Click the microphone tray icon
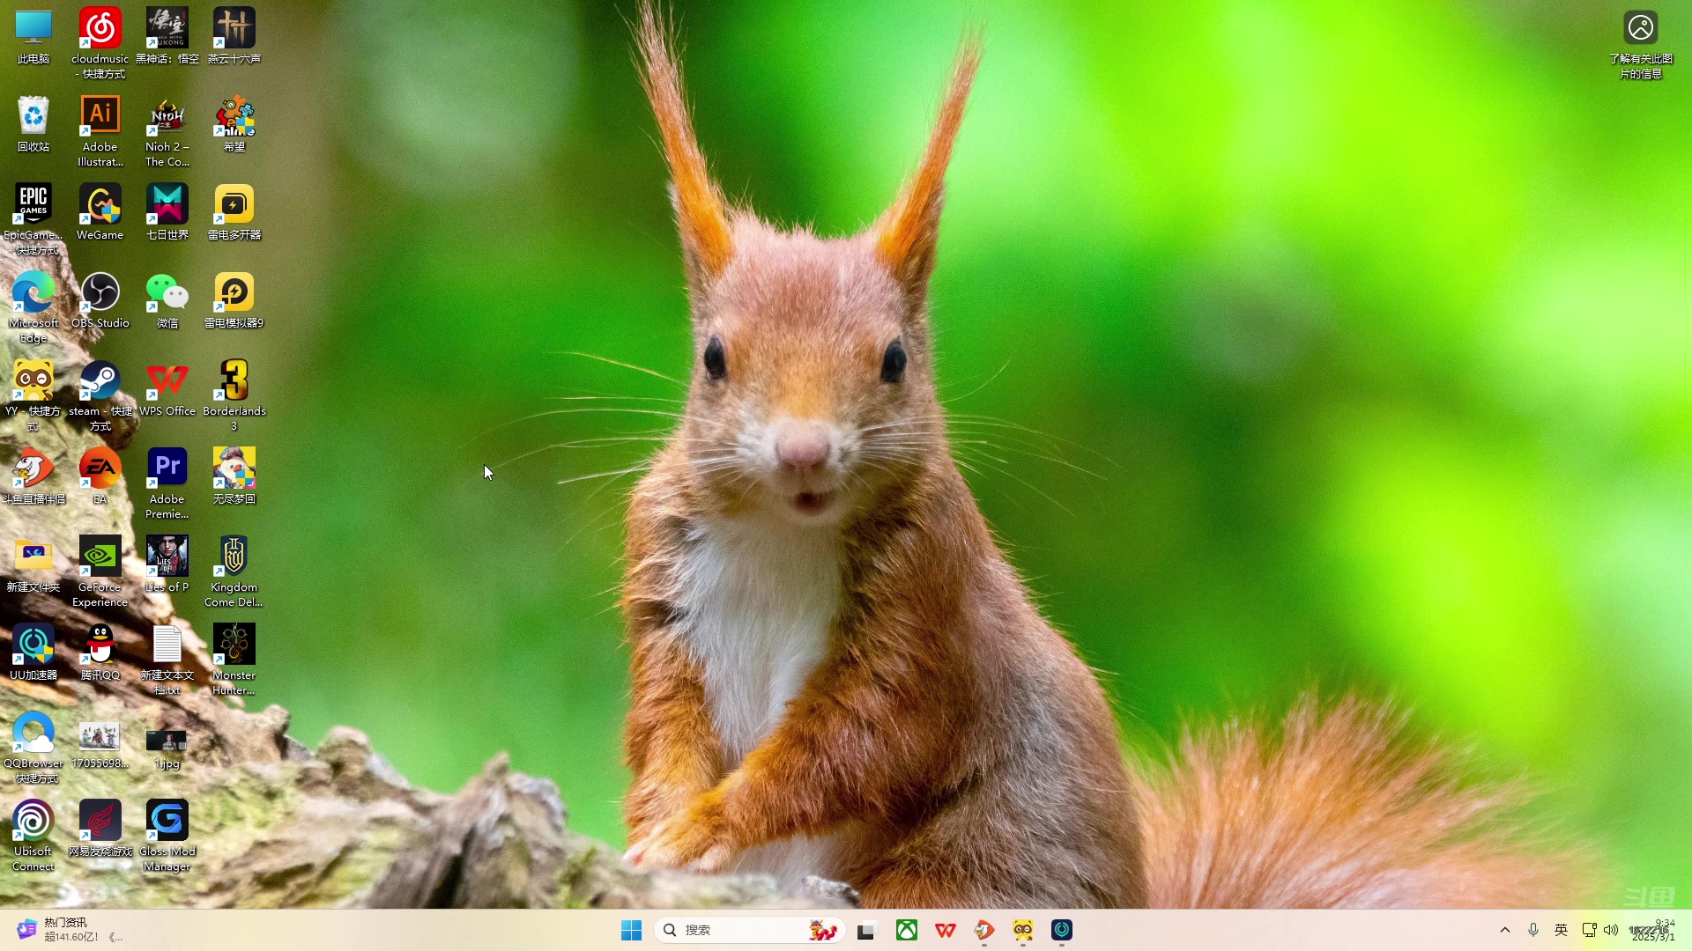 (1533, 930)
